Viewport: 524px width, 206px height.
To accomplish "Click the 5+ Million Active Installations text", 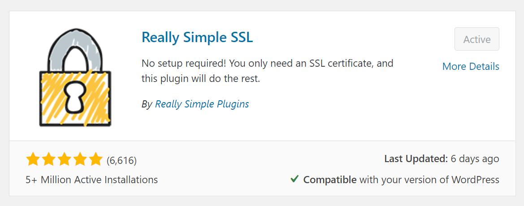I will pyautogui.click(x=92, y=180).
